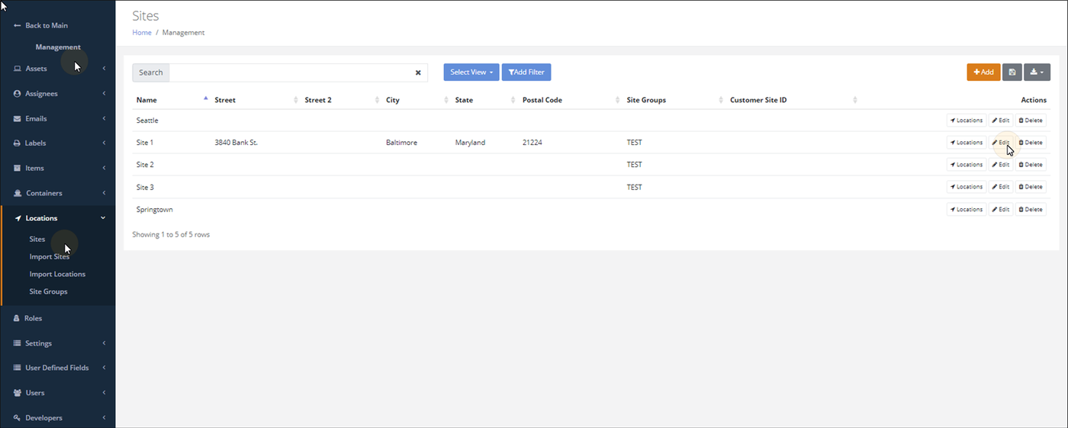Expand the Items menu chevron
Viewport: 1068px width, 428px height.
point(104,168)
